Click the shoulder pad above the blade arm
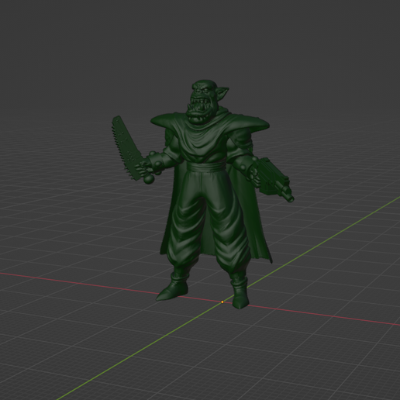400x400 pixels. pyautogui.click(x=164, y=120)
